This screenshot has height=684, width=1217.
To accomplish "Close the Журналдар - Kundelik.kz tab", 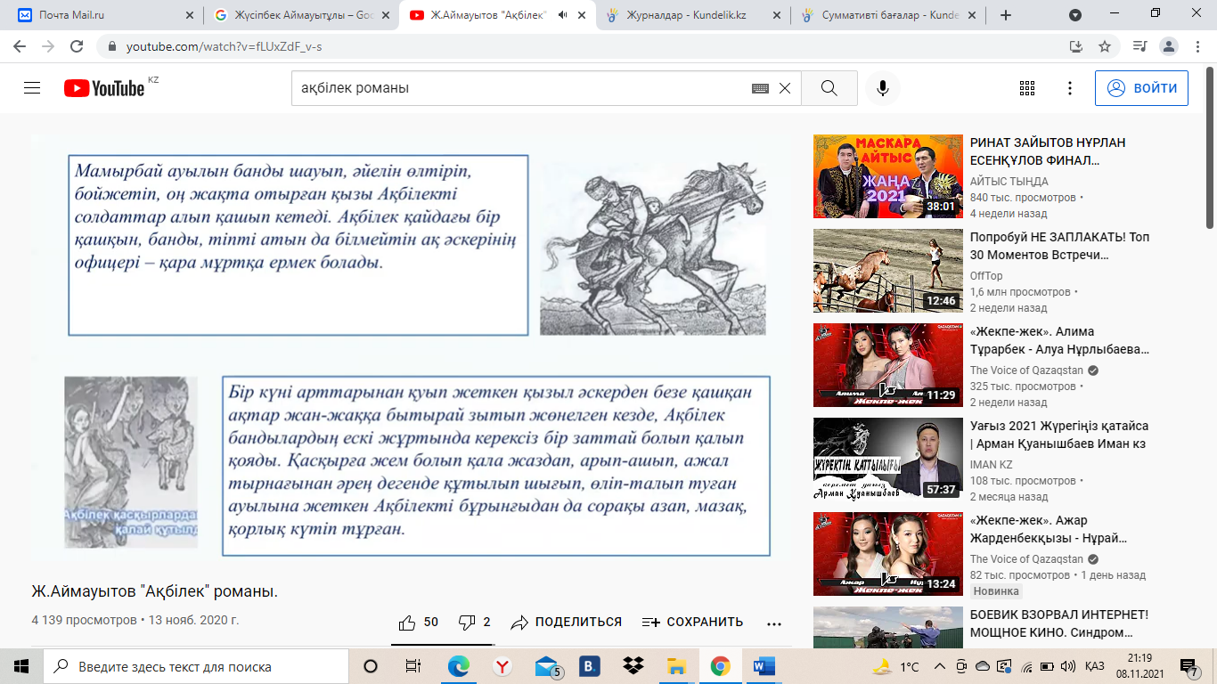I will (x=776, y=15).
